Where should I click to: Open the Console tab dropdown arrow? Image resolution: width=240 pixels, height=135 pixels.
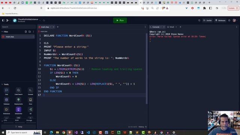[161, 27]
